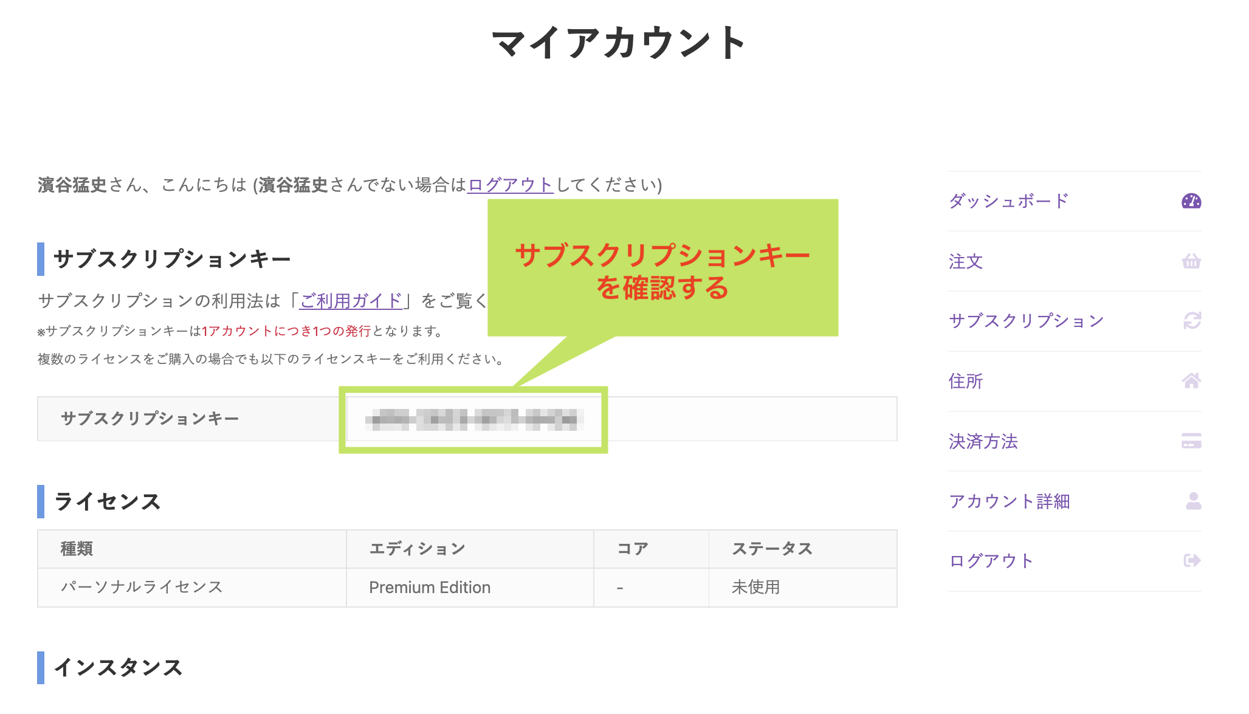
Task: Click the refresh arrows icon beside サブスクリプション
Action: pos(1192,320)
